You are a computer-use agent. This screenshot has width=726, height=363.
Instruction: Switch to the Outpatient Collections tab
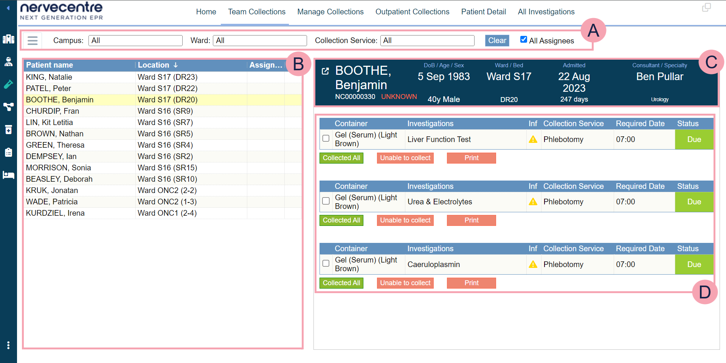(x=412, y=12)
